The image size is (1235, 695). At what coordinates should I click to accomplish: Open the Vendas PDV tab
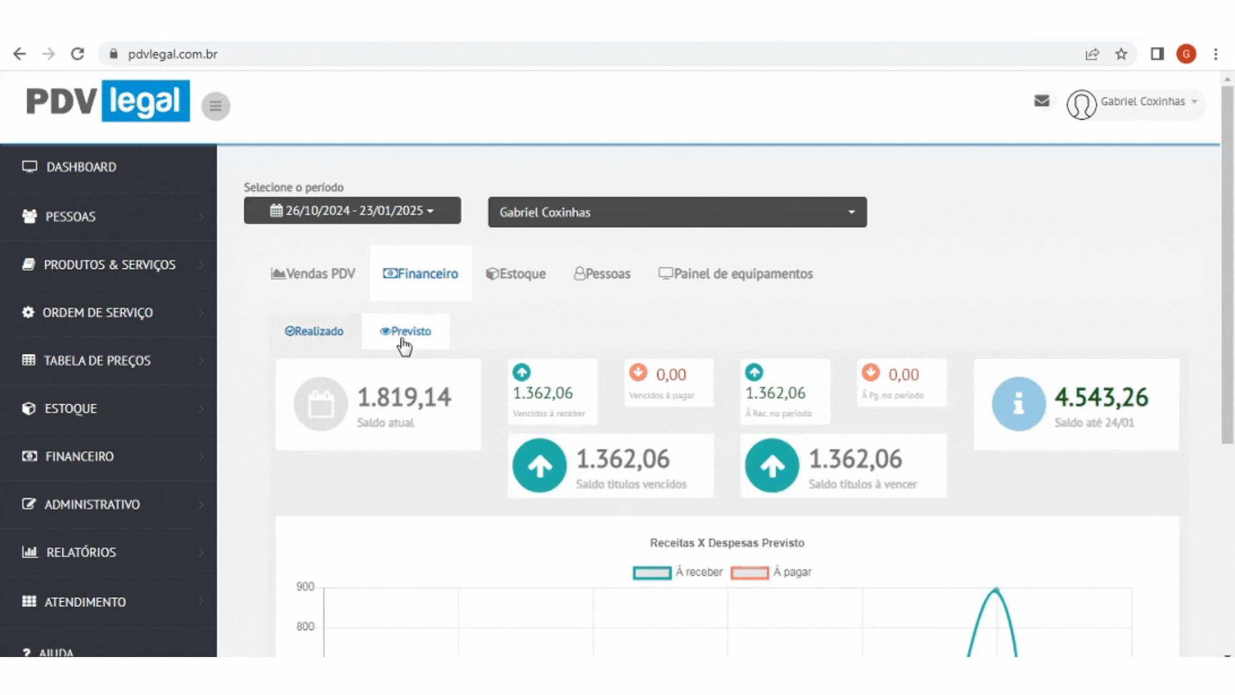313,274
